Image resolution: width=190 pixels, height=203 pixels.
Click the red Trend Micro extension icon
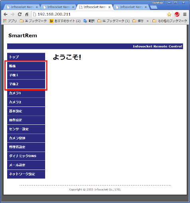pos(177,14)
